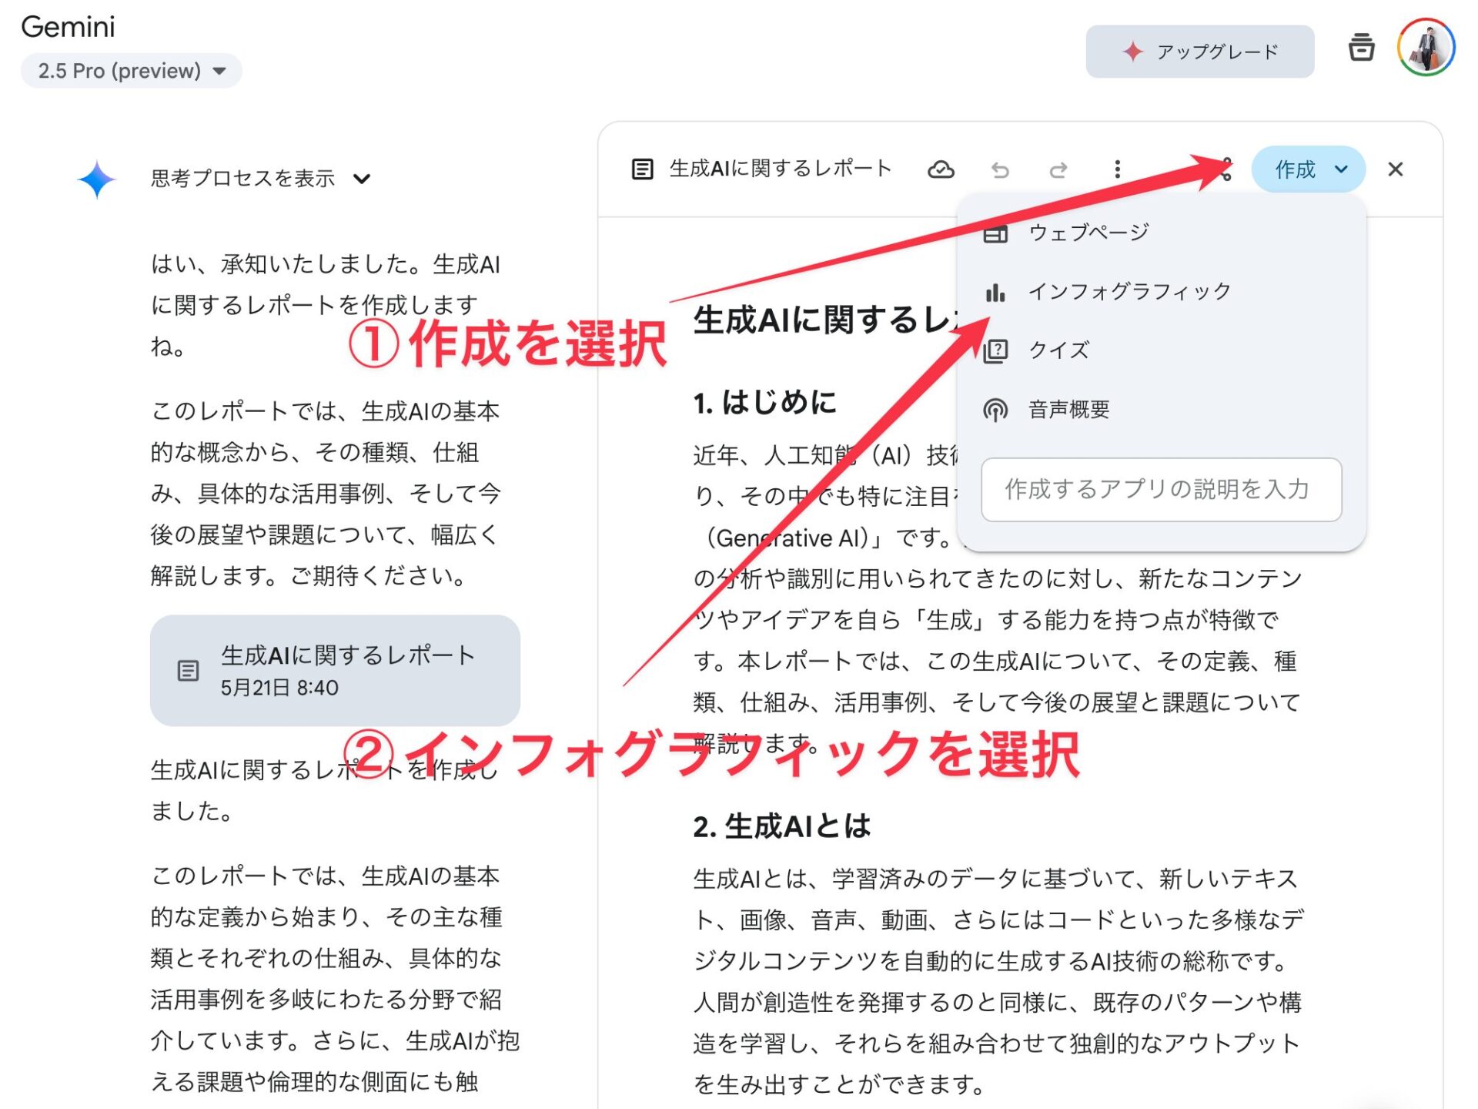Expand 思考プロセスを表示 with its chevron
Image resolution: width=1478 pixels, height=1109 pixels.
click(x=362, y=178)
